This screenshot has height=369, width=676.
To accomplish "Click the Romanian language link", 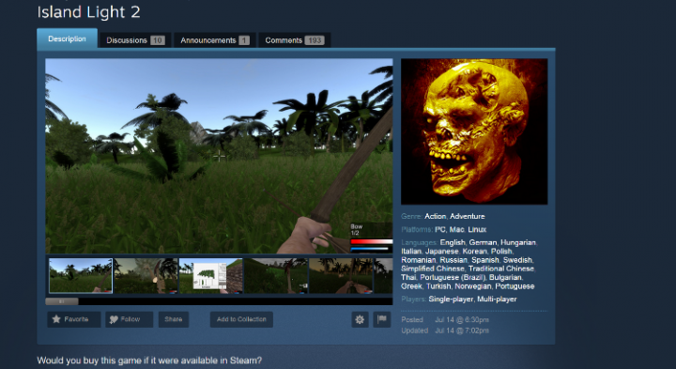I will pos(419,260).
